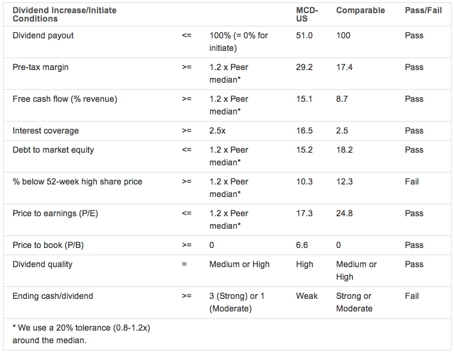454x354 pixels.
Task: Select the Comparable column header
Action: coord(361,10)
